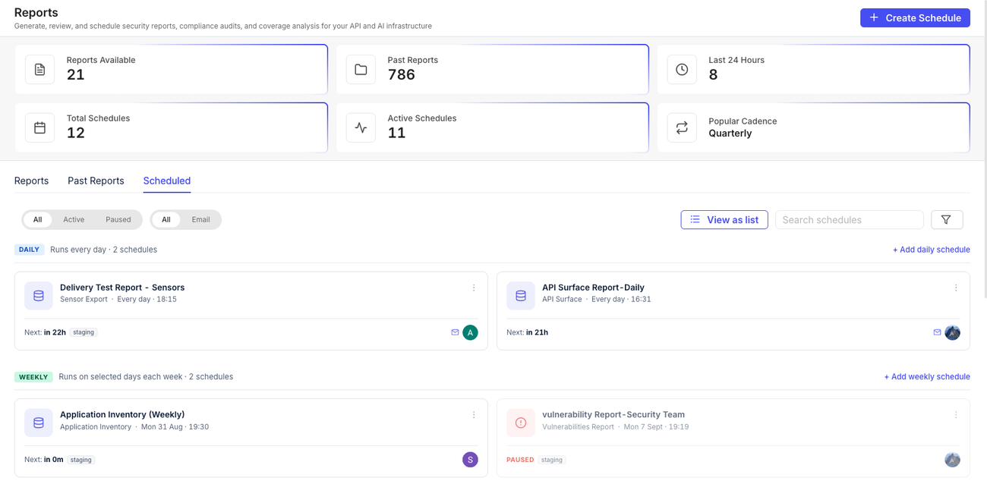Click the DAILY cadence badge
Image resolution: width=987 pixels, height=481 pixels.
(x=29, y=250)
